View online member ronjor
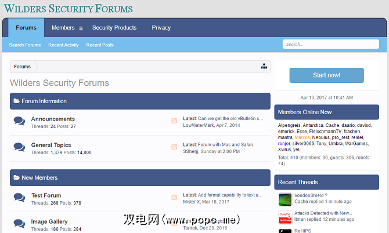 [284, 144]
